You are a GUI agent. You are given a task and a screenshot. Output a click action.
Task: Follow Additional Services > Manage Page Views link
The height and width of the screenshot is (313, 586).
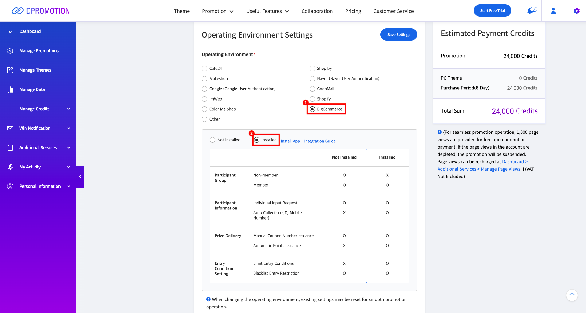[x=479, y=169]
